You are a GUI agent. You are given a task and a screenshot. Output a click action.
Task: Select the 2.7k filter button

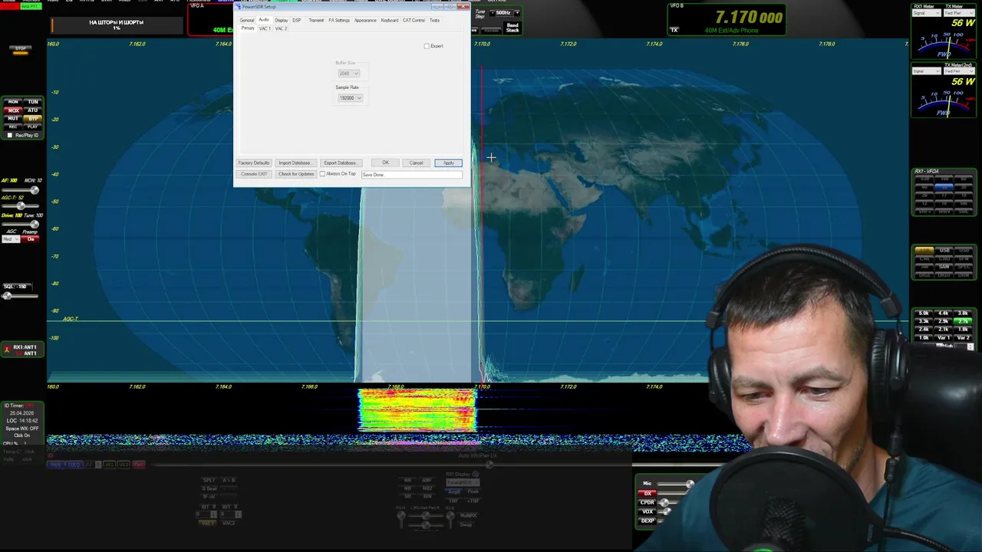(963, 321)
